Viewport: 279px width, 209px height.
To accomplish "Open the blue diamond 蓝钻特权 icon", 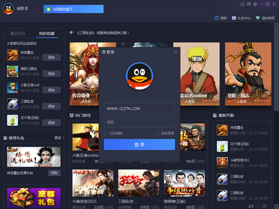I will (258, 18).
